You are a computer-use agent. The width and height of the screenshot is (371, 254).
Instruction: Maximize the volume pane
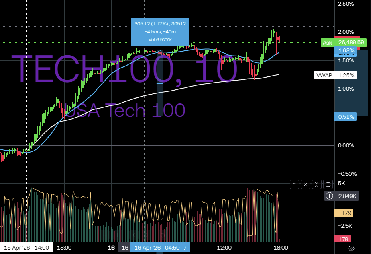pyautogui.click(x=328, y=184)
